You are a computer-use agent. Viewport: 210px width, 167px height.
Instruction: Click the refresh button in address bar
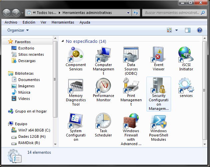tap(136, 13)
